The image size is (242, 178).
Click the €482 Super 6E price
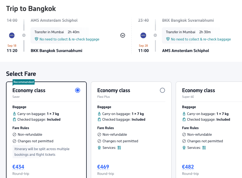[x=188, y=167]
